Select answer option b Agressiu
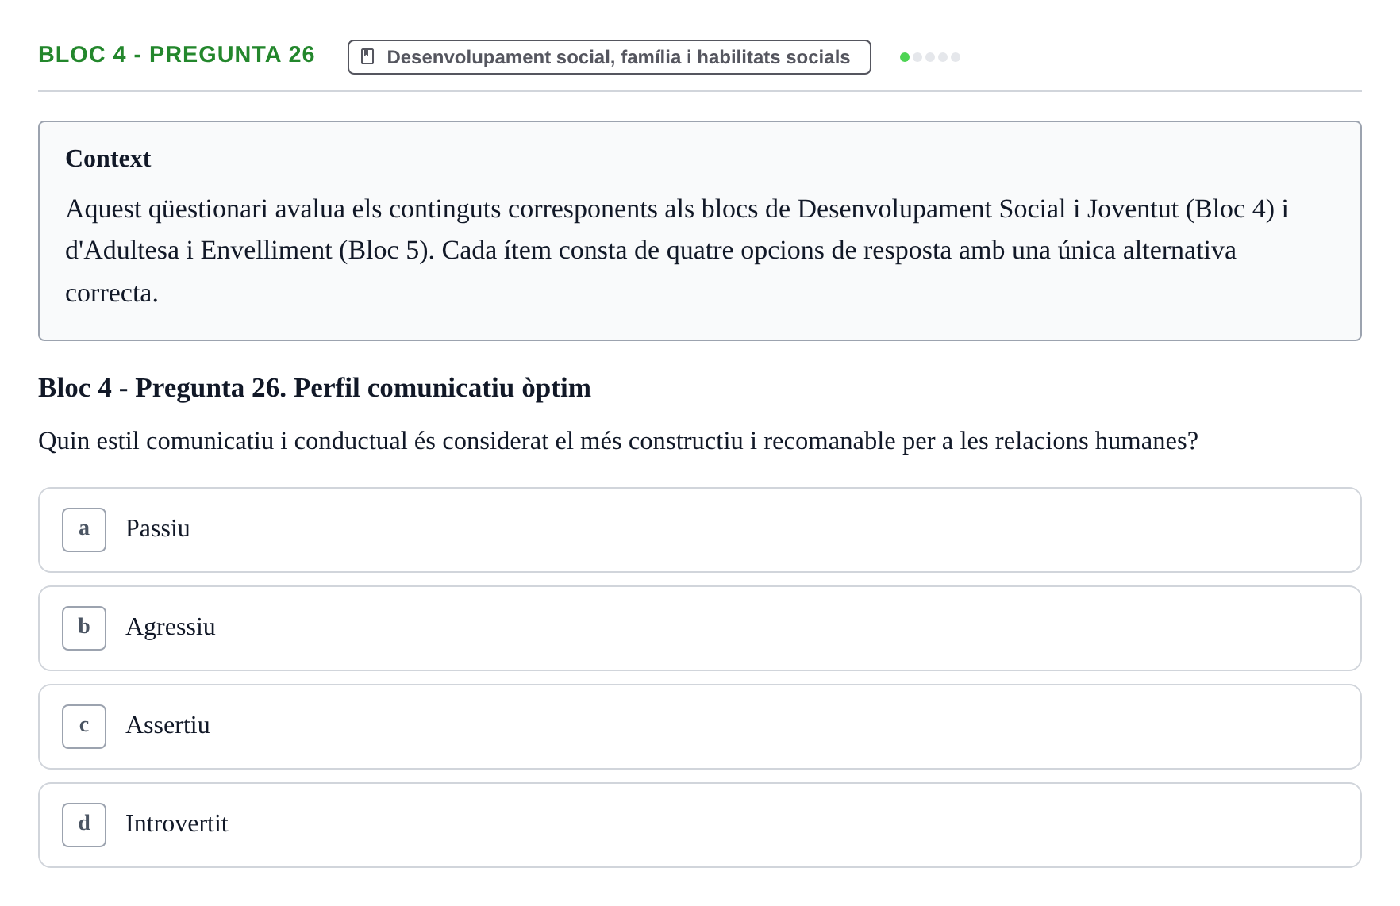This screenshot has width=1400, height=906. click(x=699, y=628)
